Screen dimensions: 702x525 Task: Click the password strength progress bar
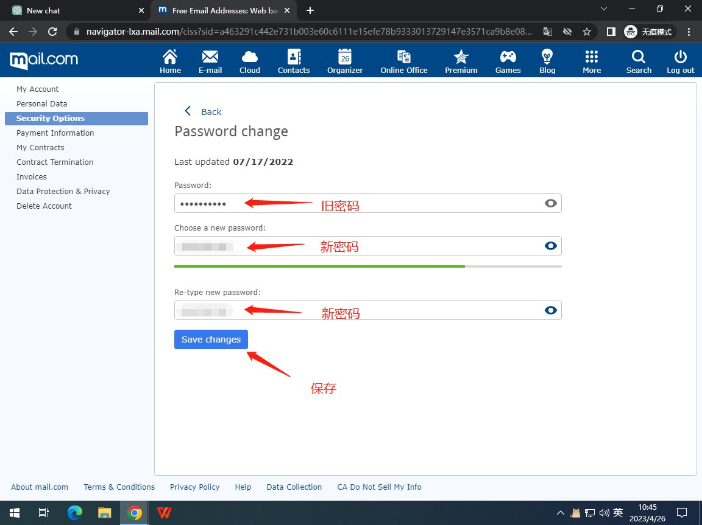point(367,266)
